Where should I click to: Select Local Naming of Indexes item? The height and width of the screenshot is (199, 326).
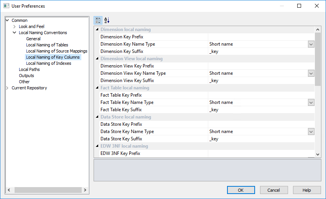click(48, 63)
